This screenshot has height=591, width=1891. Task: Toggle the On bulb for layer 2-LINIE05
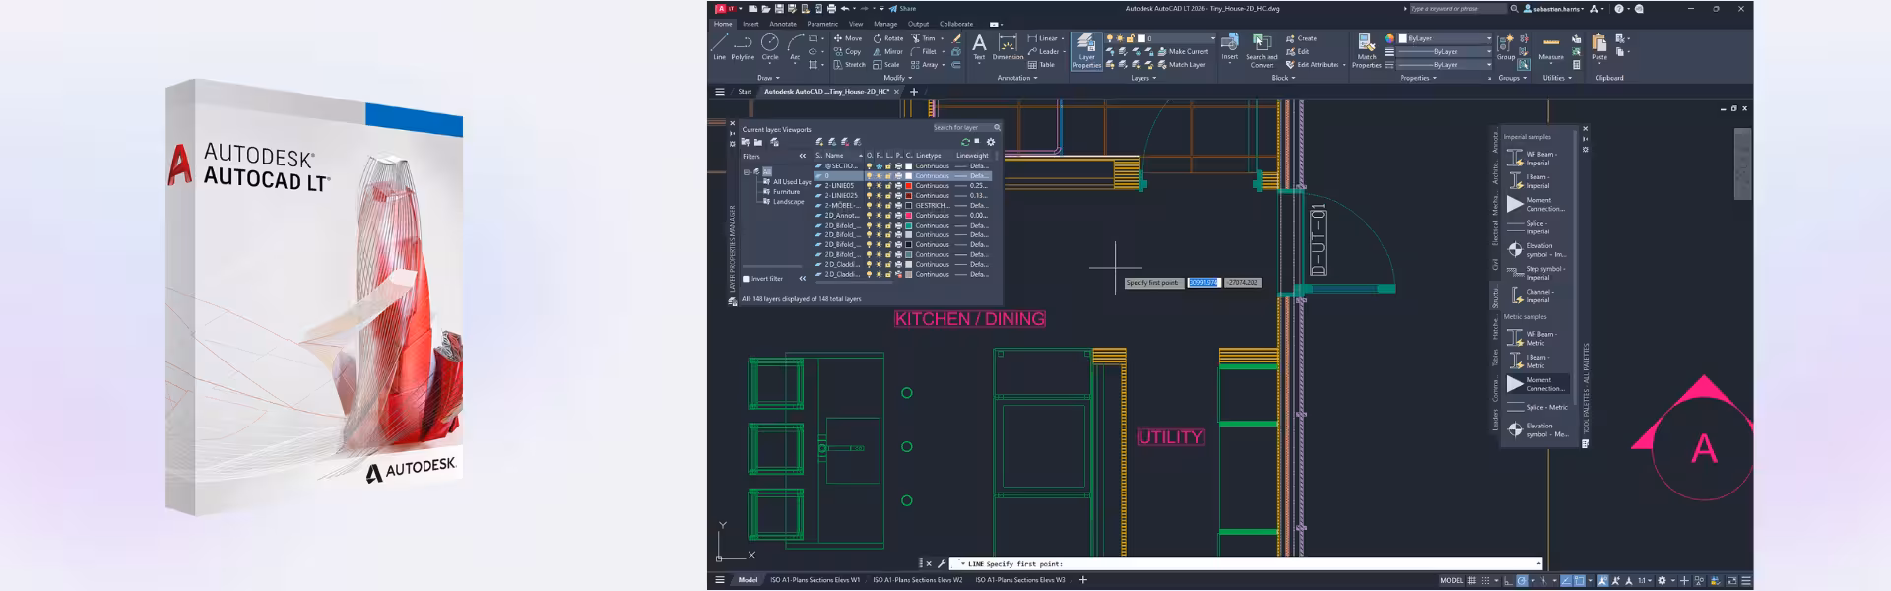click(x=869, y=186)
